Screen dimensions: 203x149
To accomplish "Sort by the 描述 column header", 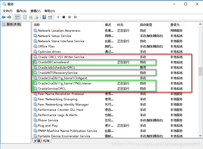I will point(109,25).
